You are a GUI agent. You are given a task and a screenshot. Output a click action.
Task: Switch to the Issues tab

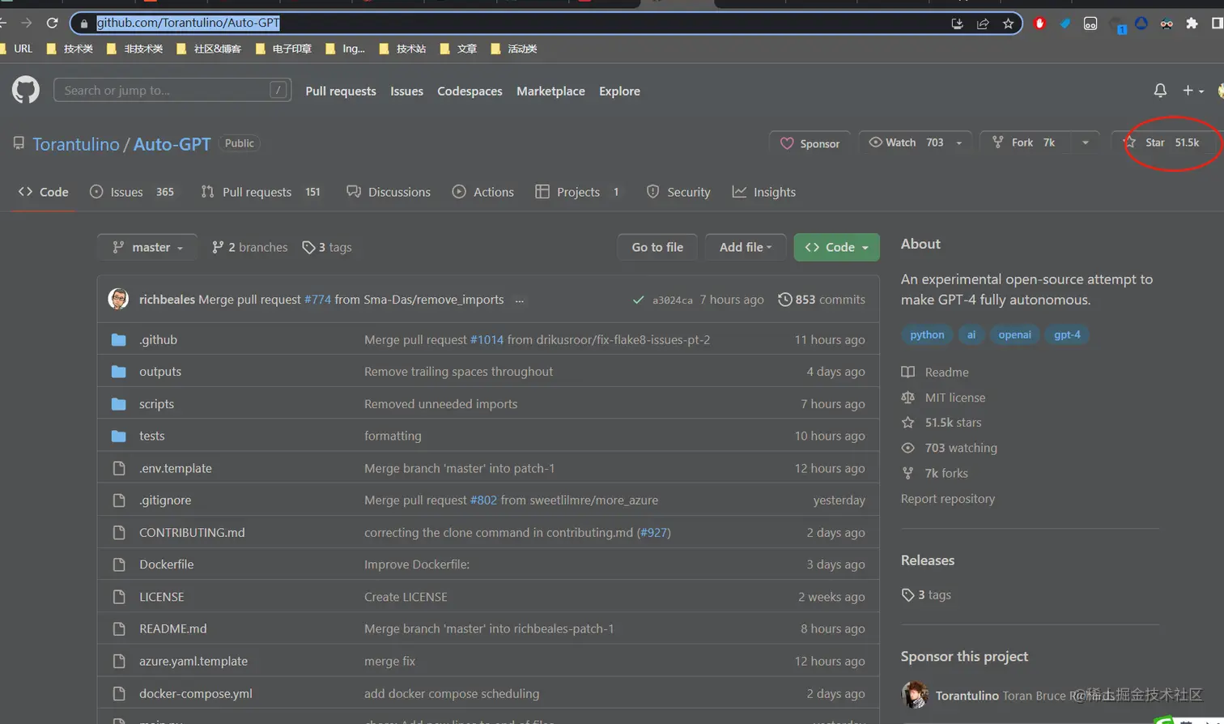(x=132, y=192)
